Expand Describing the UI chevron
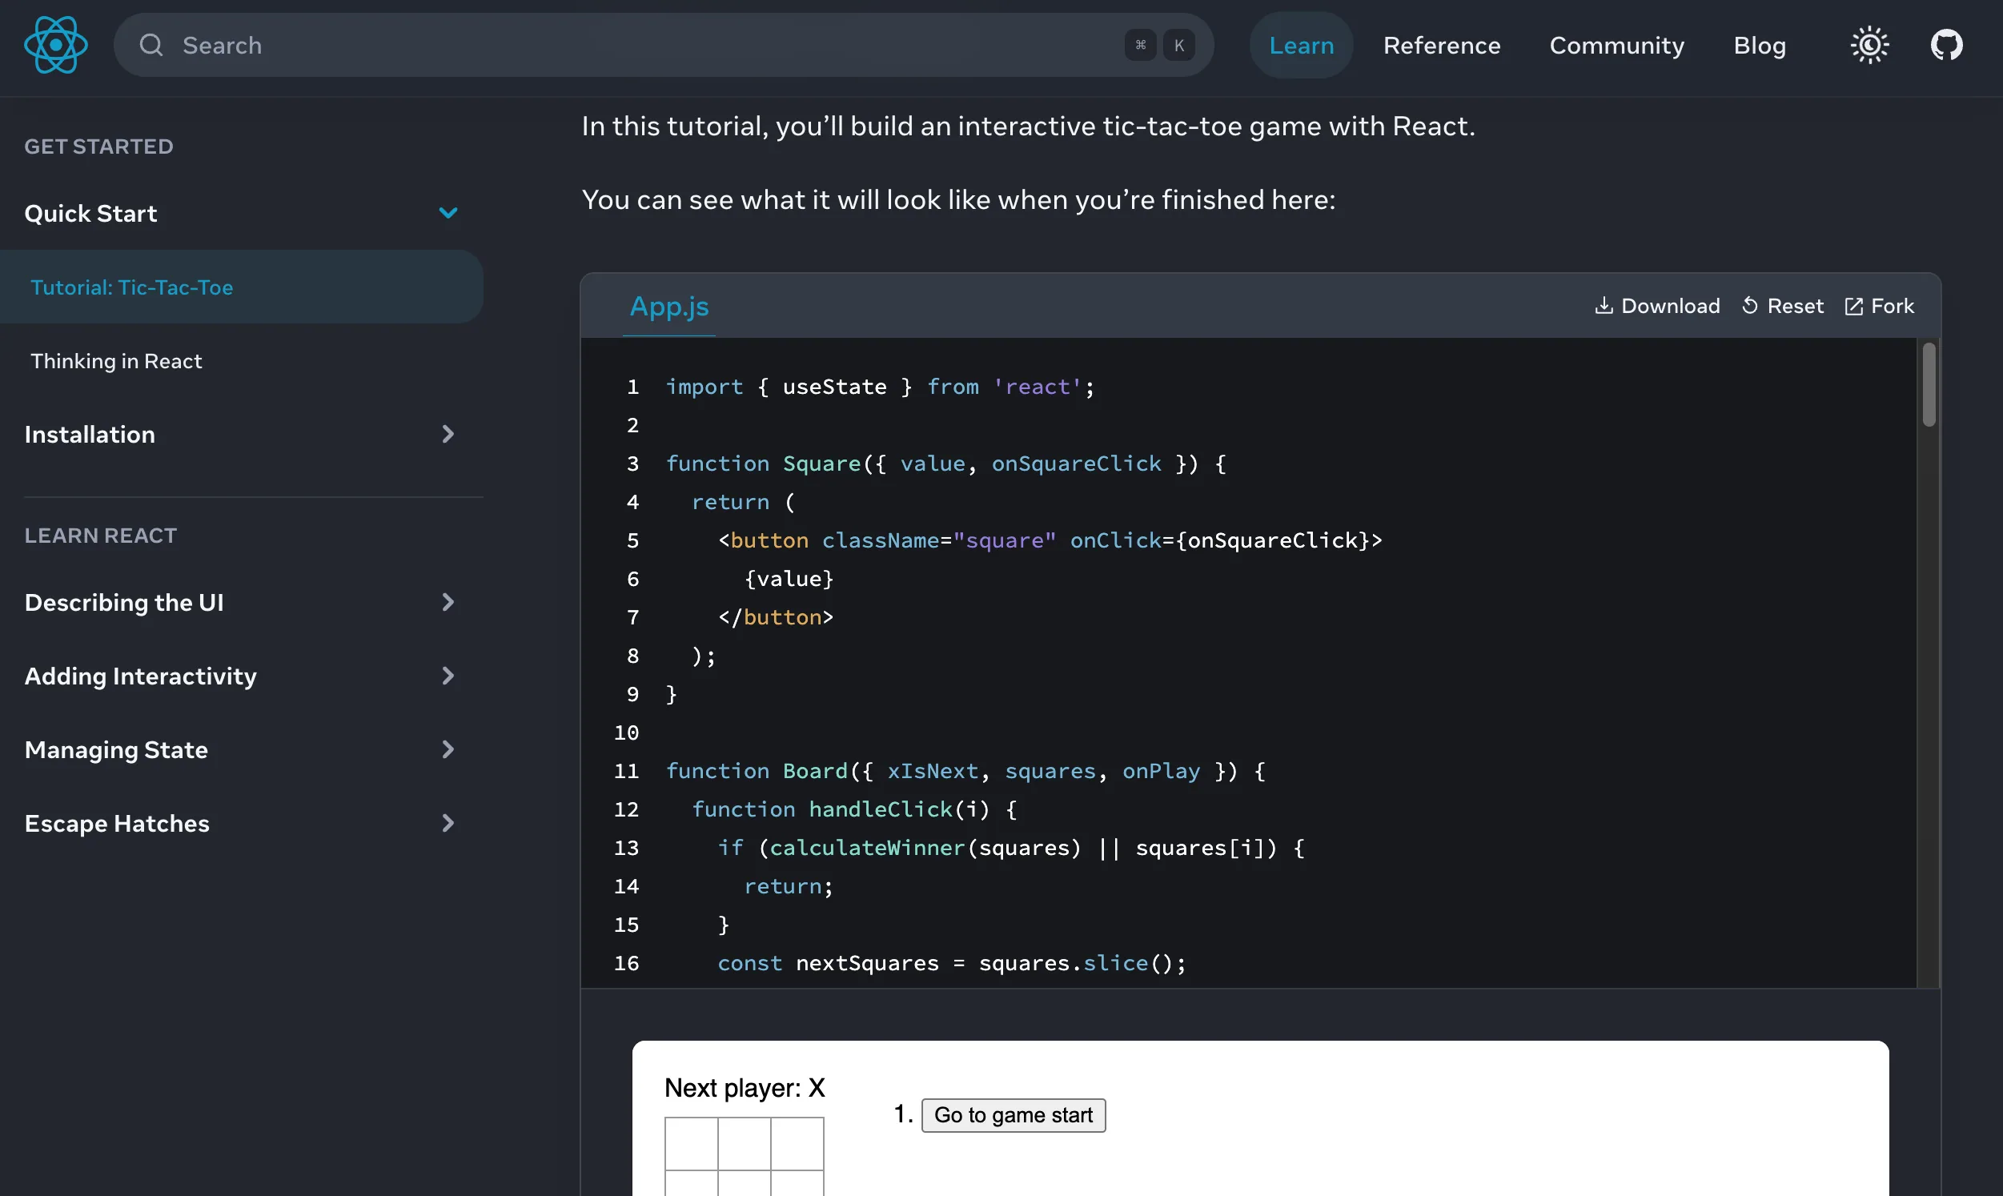Viewport: 2003px width, 1196px height. point(448,602)
